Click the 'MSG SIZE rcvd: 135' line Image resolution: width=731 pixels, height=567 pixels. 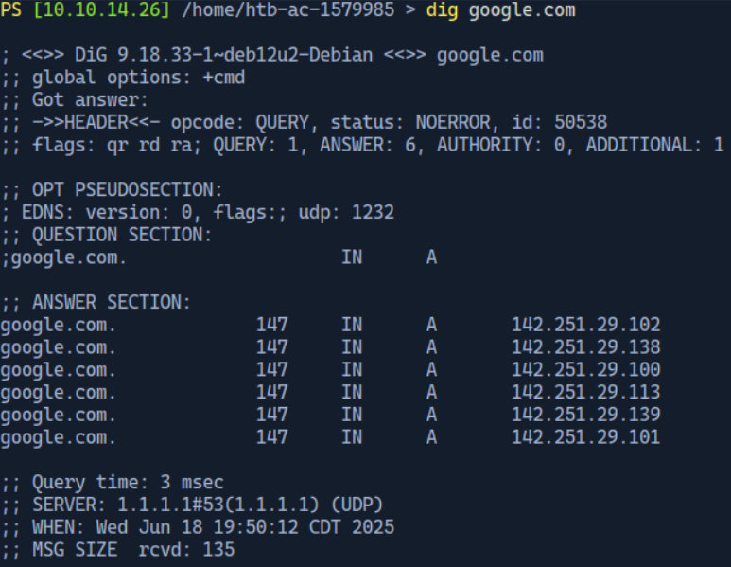click(132, 550)
